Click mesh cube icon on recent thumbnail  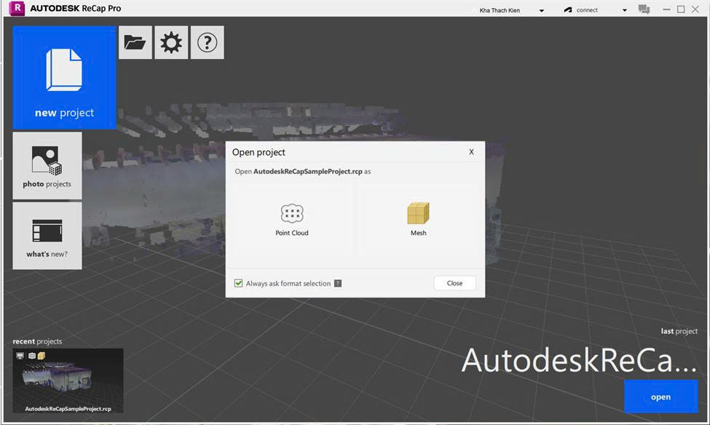coord(42,356)
